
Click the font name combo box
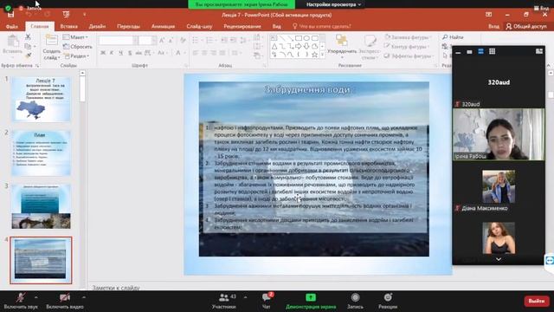point(118,41)
